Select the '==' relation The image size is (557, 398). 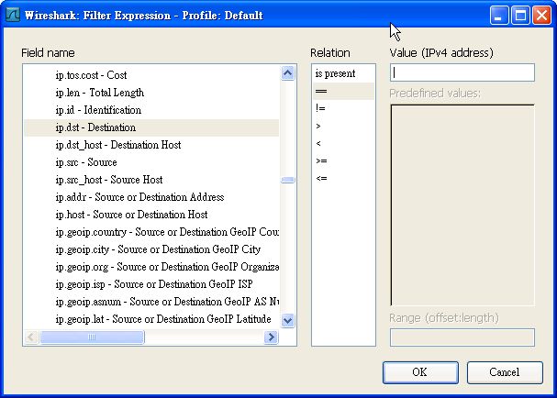pos(343,91)
